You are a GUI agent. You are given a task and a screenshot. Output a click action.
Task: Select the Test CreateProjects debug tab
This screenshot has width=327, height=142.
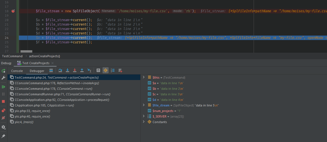(x=36, y=63)
